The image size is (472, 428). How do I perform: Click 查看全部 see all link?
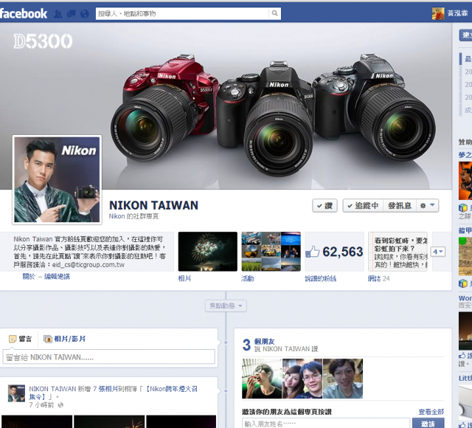click(x=431, y=412)
